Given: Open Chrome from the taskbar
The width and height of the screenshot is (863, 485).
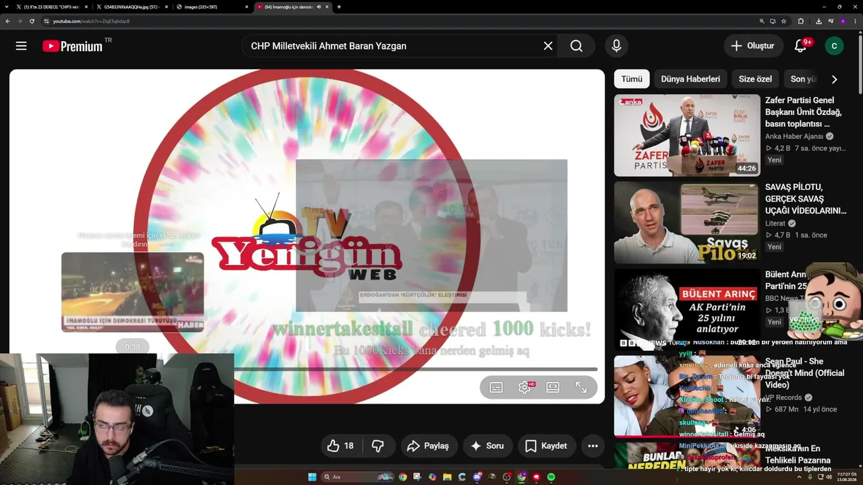Looking at the screenshot, I should pyautogui.click(x=403, y=477).
